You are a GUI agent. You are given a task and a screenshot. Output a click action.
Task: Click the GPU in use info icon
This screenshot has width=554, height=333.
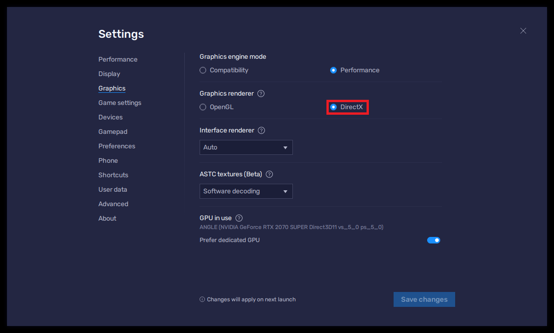[239, 218]
